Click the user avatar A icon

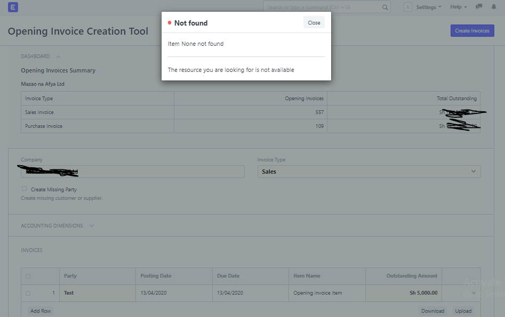click(x=408, y=7)
